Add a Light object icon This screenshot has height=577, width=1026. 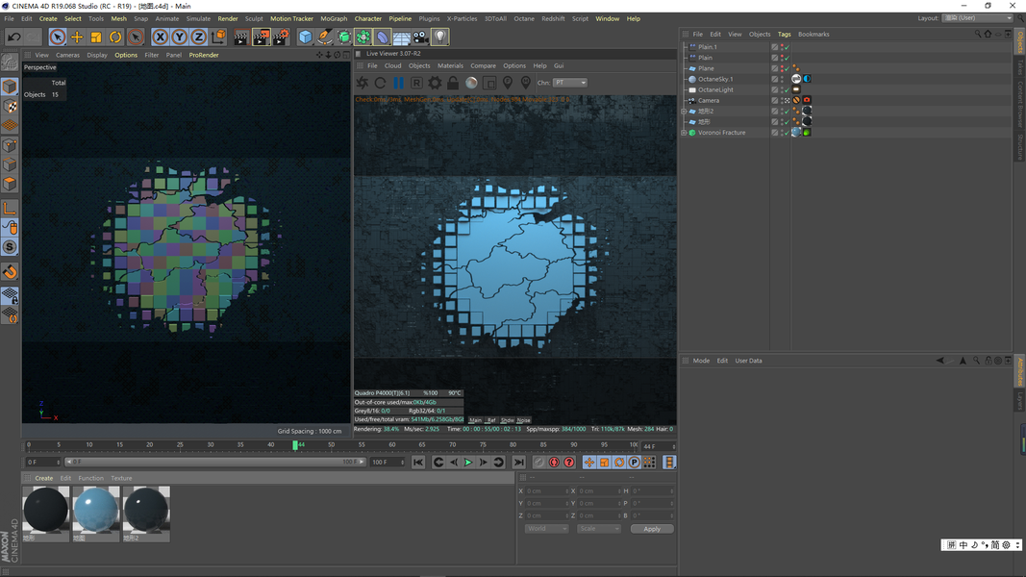point(440,38)
